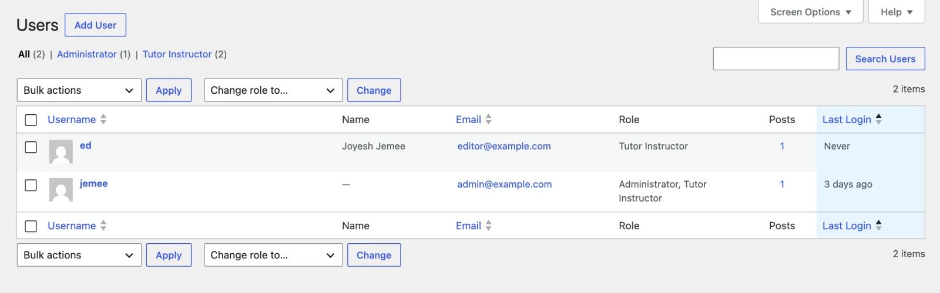Tick the select-all checkbox in top header

click(31, 120)
